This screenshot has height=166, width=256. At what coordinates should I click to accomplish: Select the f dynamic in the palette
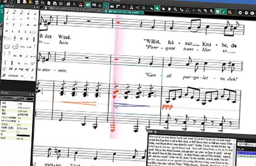click(x=33, y=70)
